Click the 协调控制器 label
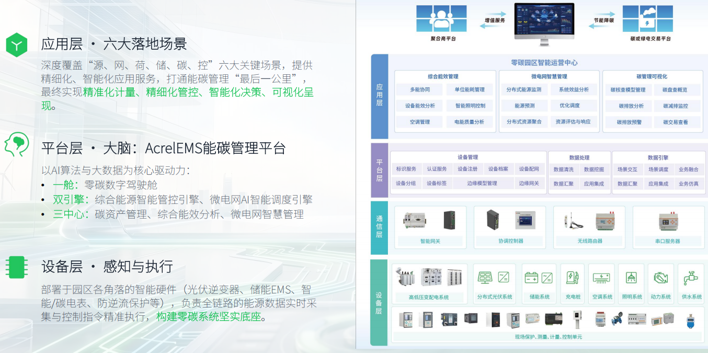708x353 pixels. (510, 241)
